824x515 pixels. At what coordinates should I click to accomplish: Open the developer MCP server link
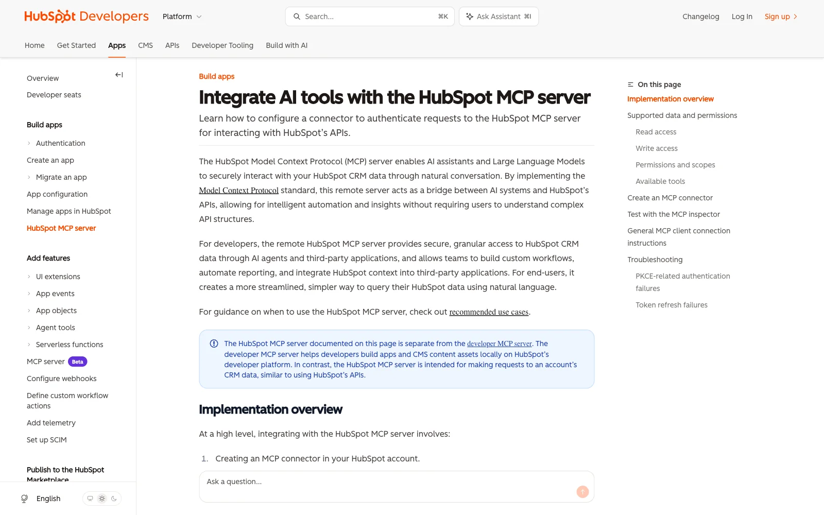coord(500,344)
